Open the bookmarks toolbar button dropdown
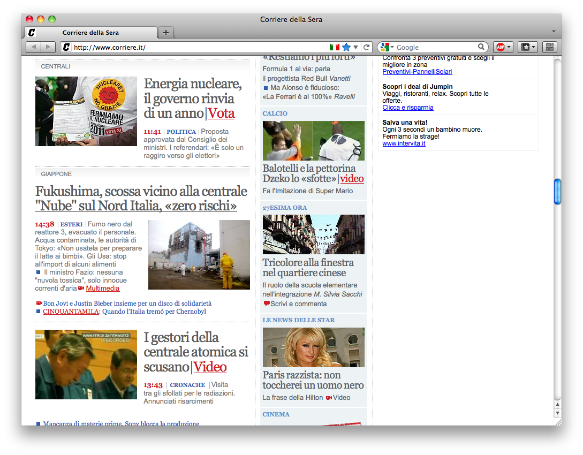 (x=527, y=47)
